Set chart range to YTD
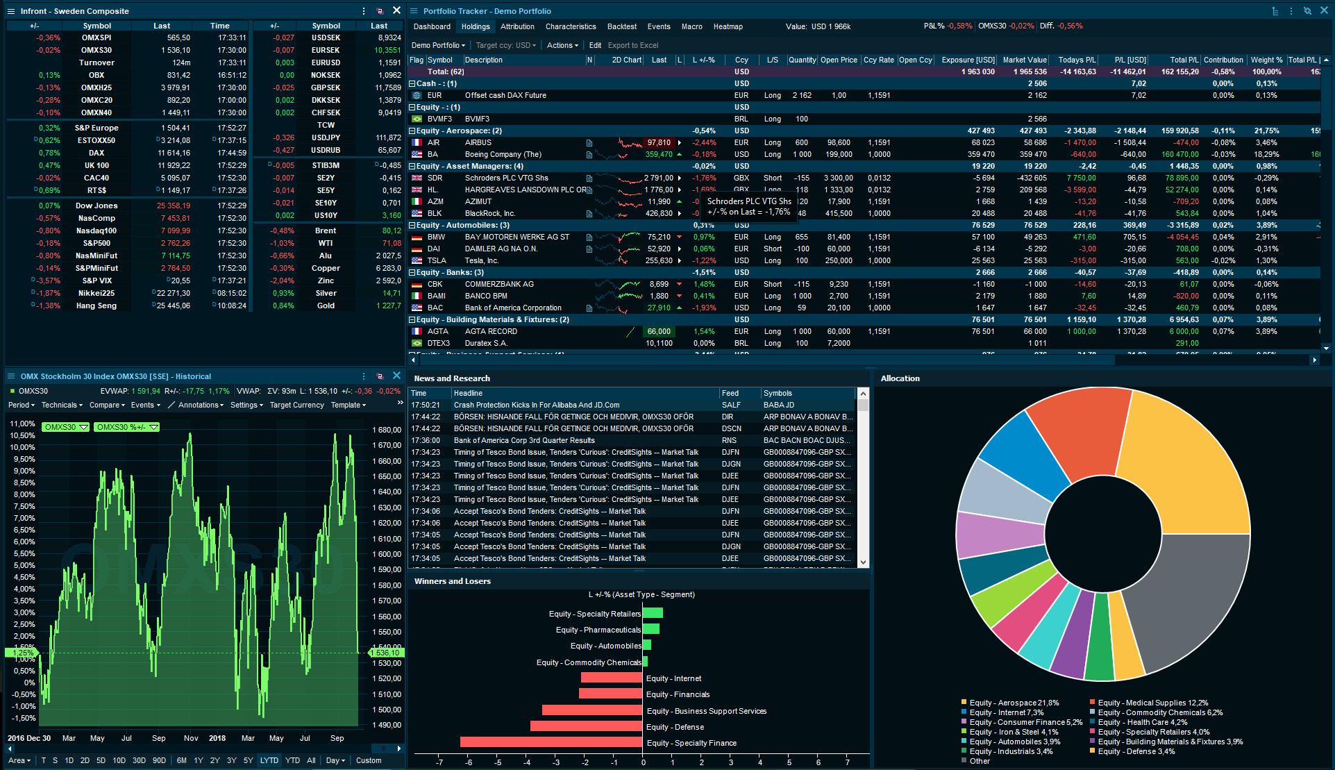 click(x=293, y=760)
